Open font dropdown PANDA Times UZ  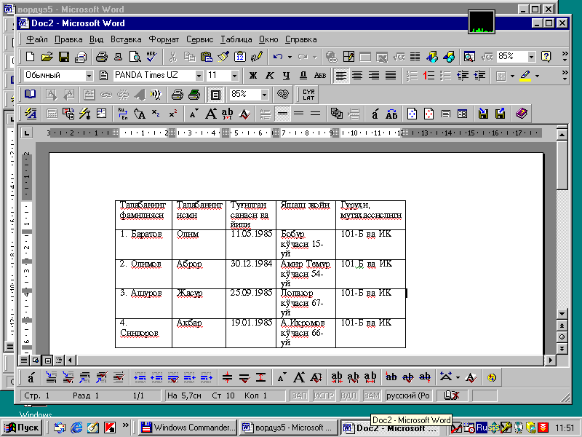[199, 76]
